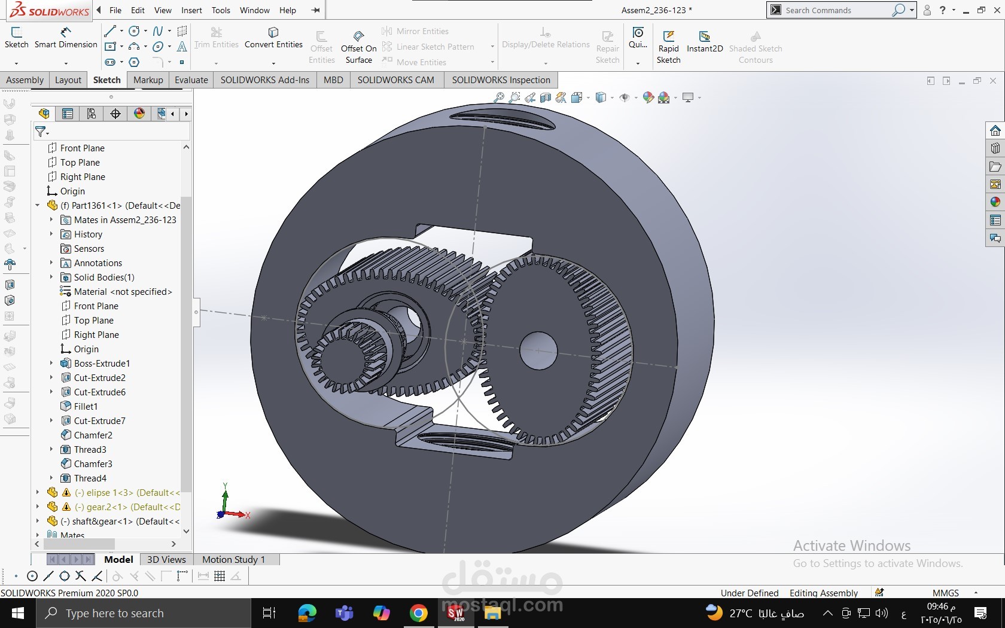Screen dimensions: 1005x628
Task: Select the Corner Rectangle sketch tool
Action: 110,47
